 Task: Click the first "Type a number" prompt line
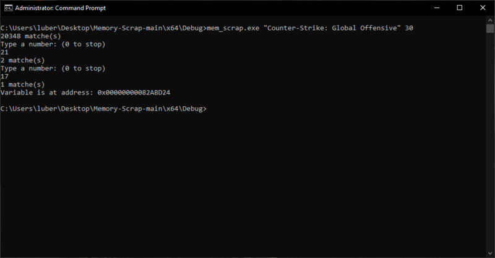click(x=53, y=44)
